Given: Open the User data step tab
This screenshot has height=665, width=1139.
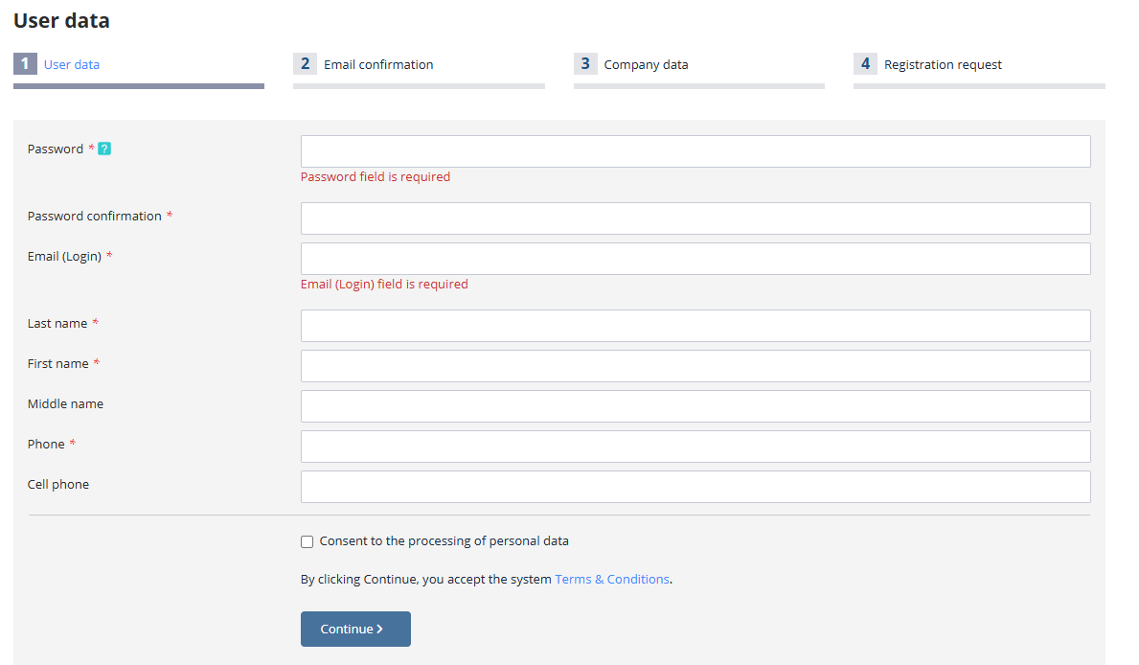Looking at the screenshot, I should [72, 65].
